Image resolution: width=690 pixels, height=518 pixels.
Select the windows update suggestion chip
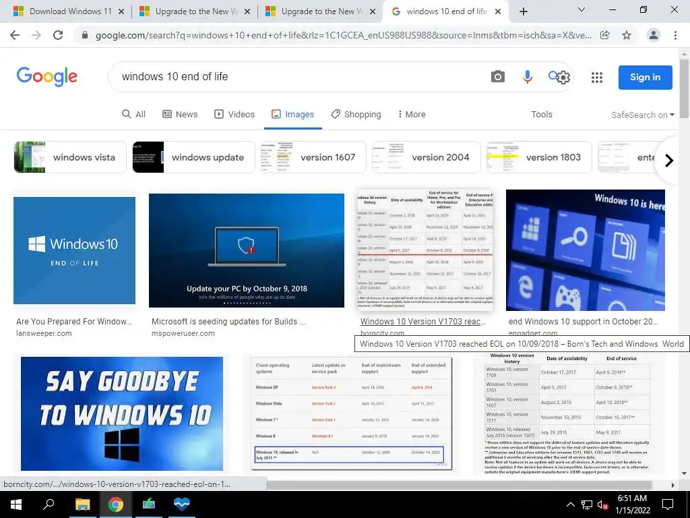(x=193, y=157)
